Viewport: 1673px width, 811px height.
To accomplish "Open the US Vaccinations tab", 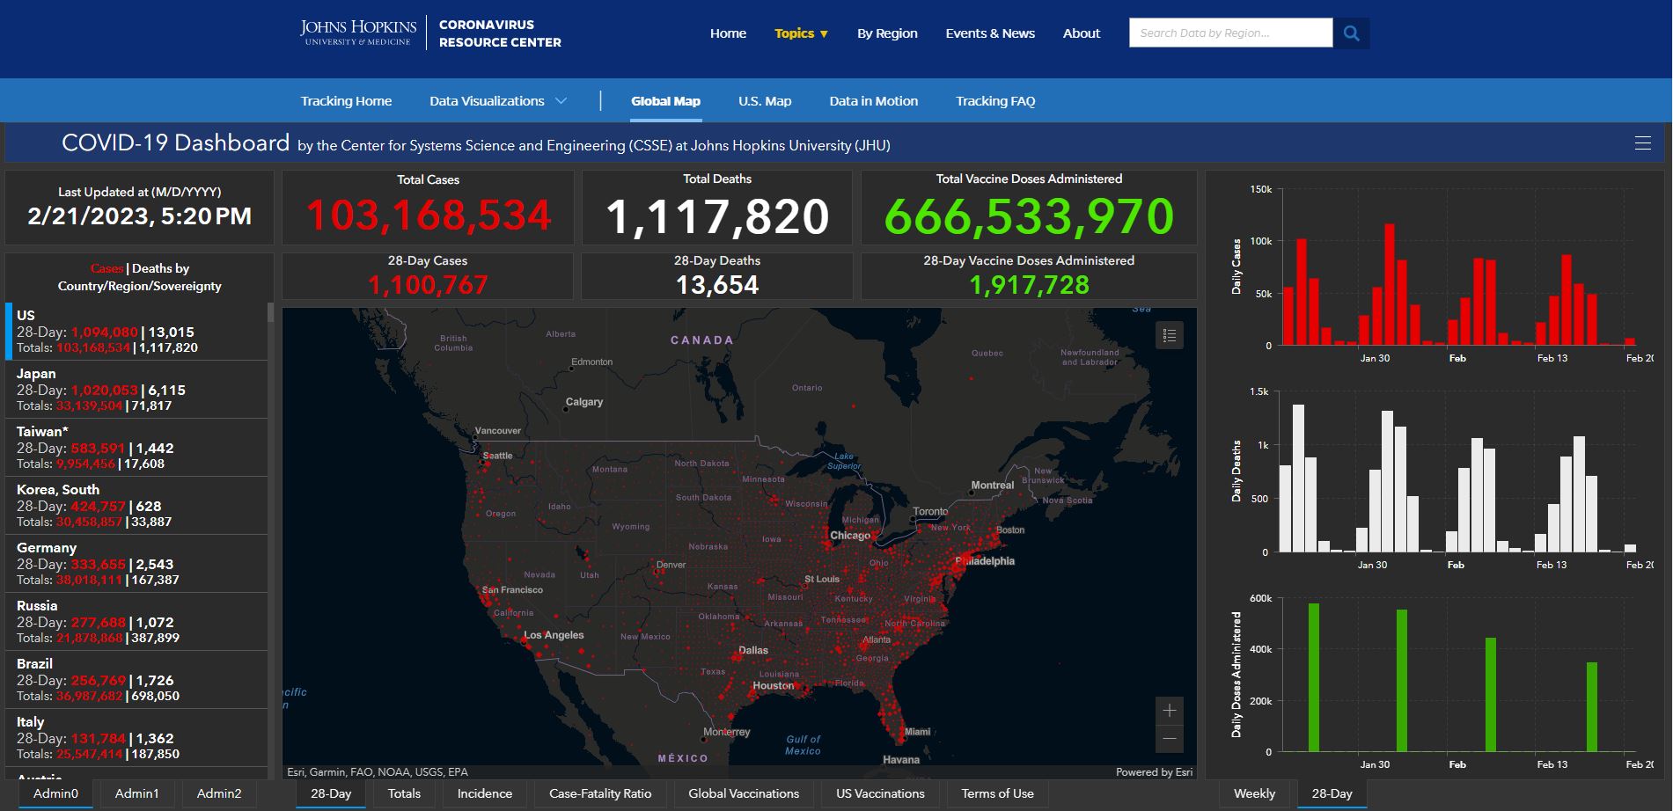I will (x=880, y=793).
